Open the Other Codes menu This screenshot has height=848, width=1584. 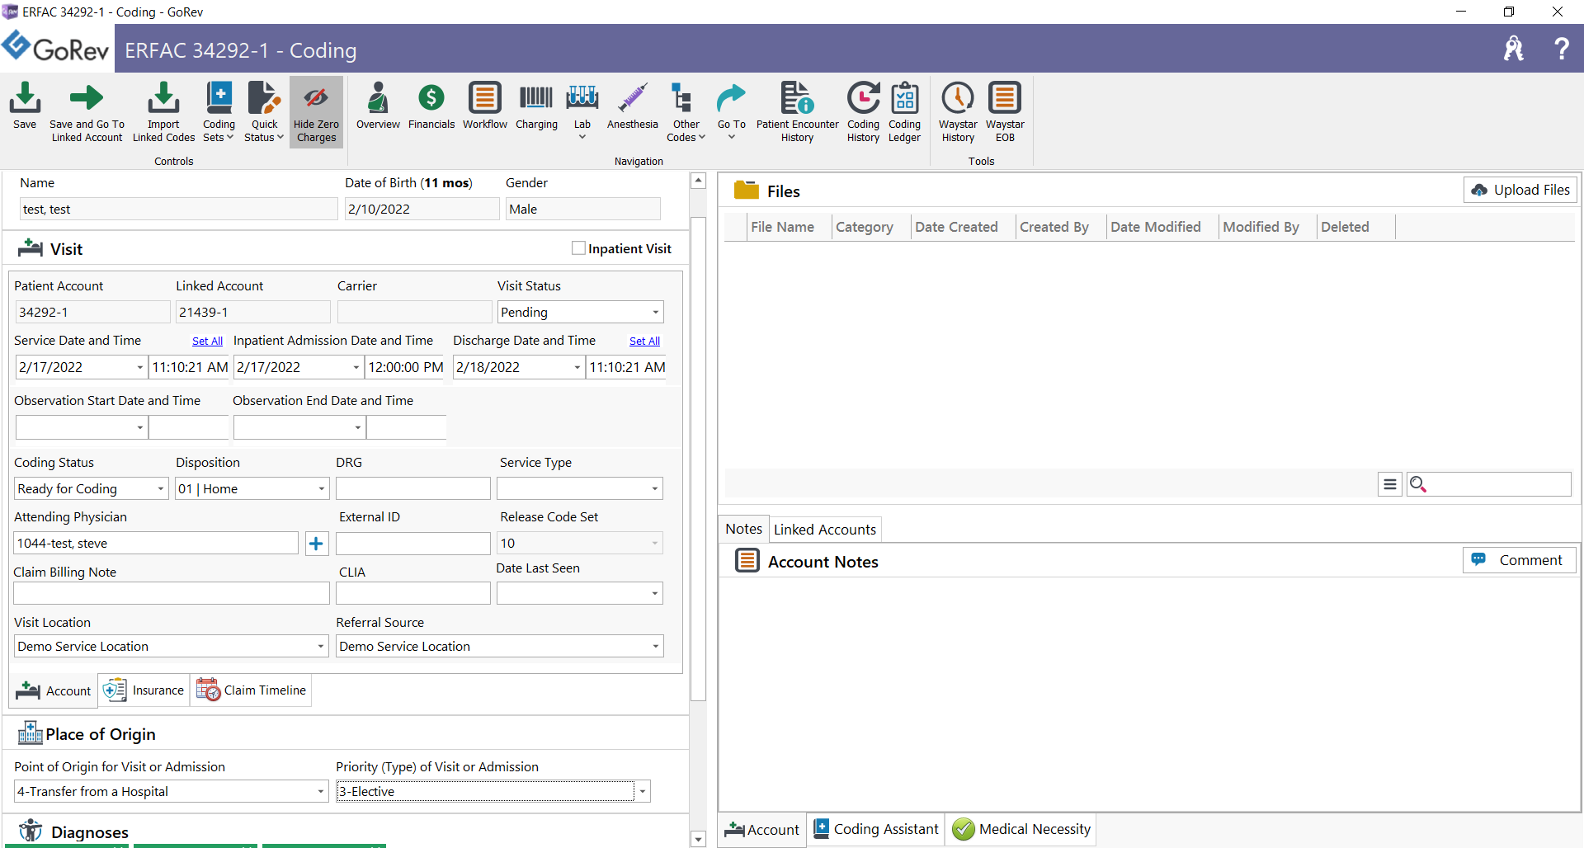point(686,112)
